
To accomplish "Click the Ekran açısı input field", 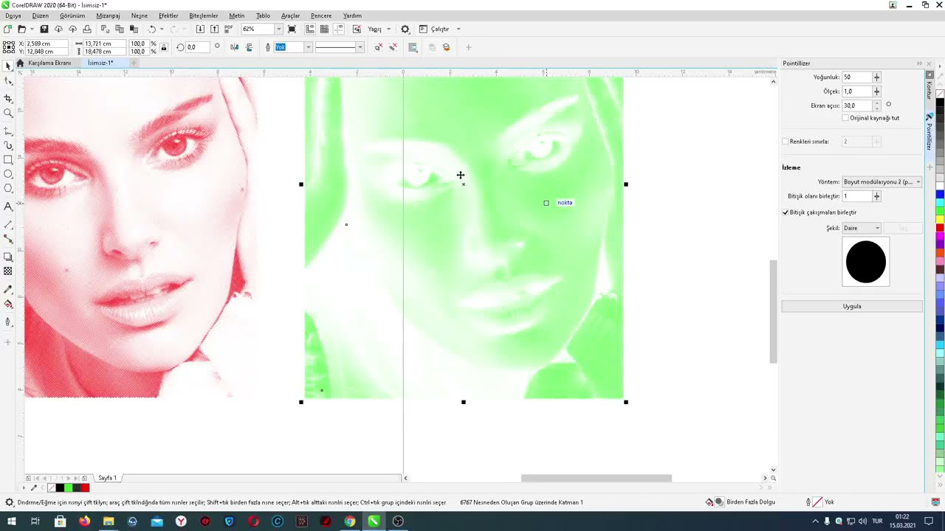I will pyautogui.click(x=857, y=105).
